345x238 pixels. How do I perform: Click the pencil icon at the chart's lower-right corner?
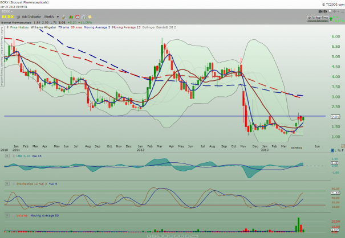click(343, 146)
